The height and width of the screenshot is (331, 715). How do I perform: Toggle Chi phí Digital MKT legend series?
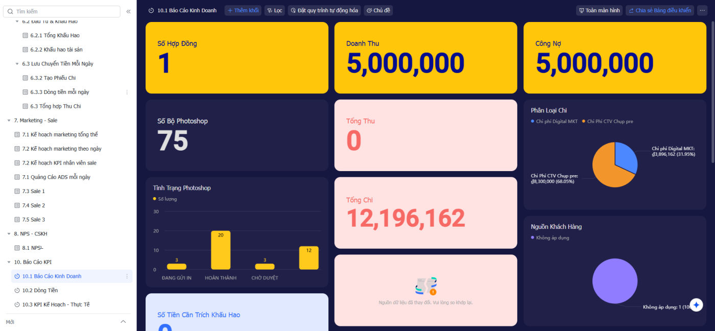pyautogui.click(x=557, y=122)
